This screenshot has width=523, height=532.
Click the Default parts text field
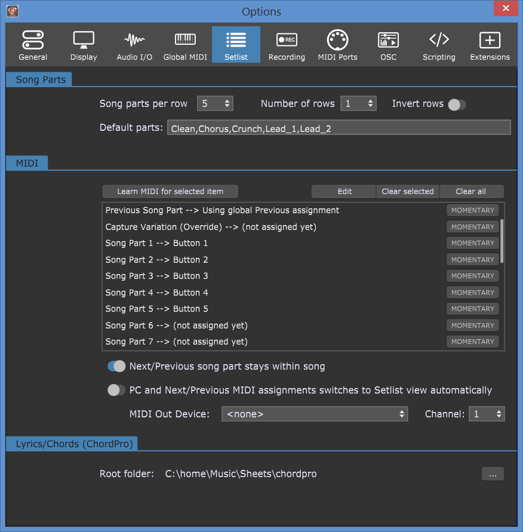(x=339, y=127)
